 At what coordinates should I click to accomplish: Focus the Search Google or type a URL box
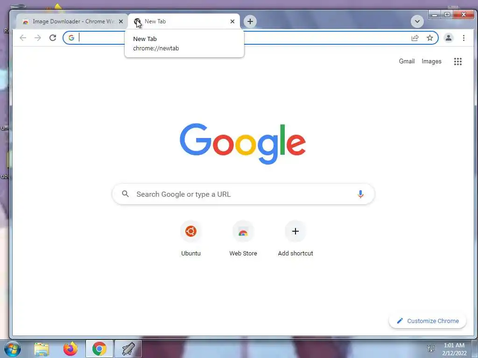(x=243, y=194)
